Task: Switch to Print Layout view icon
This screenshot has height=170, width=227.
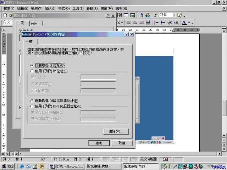Action: (x=12, y=154)
